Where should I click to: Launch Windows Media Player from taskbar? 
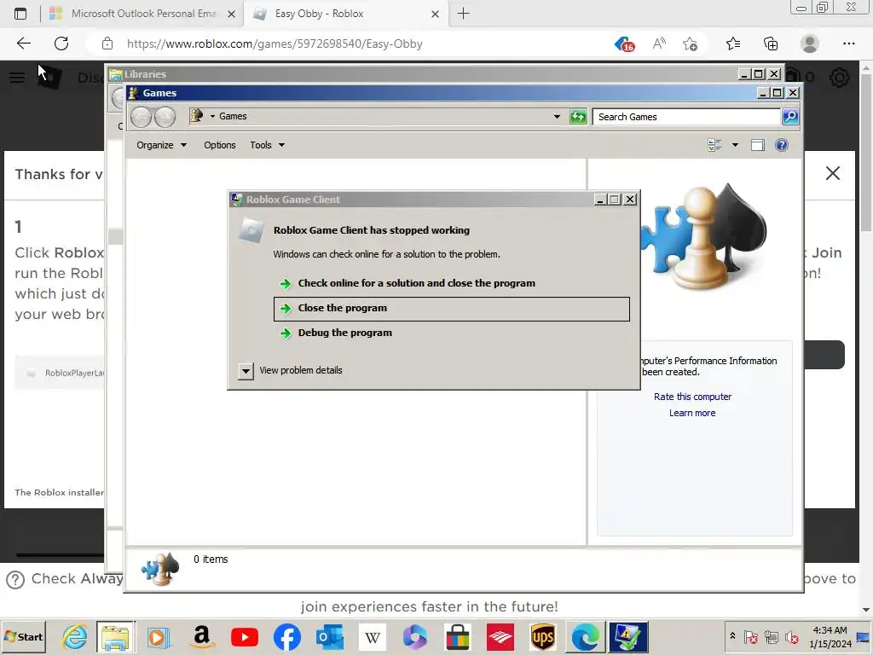point(158,636)
